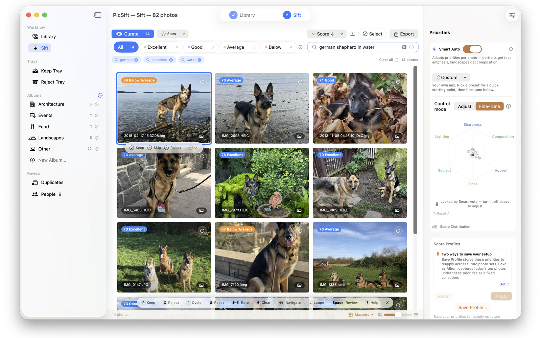541x338 pixels.
Task: Switch to the Library step
Action: [x=242, y=15]
